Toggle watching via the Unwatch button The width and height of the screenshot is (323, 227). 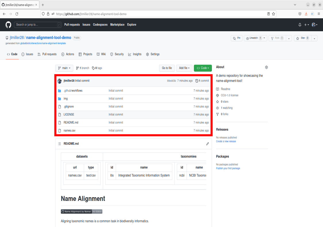(254, 38)
